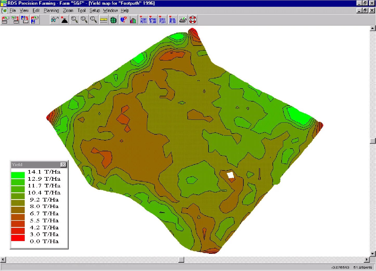
Task: Click the vertical scrollbar thumb
Action: tap(373, 141)
